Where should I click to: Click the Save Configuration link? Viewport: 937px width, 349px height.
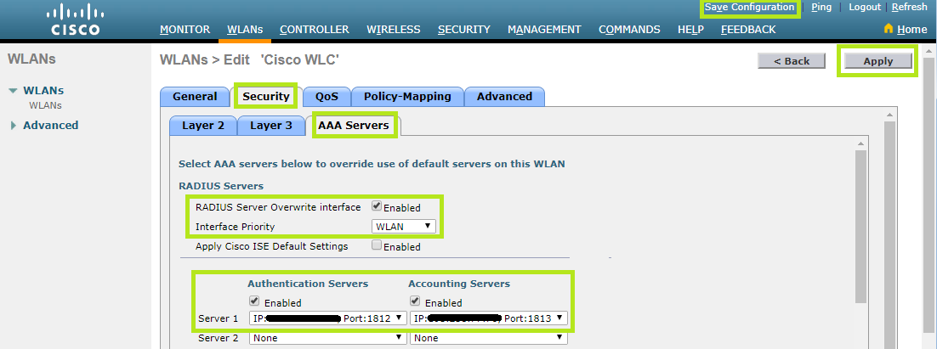point(749,7)
